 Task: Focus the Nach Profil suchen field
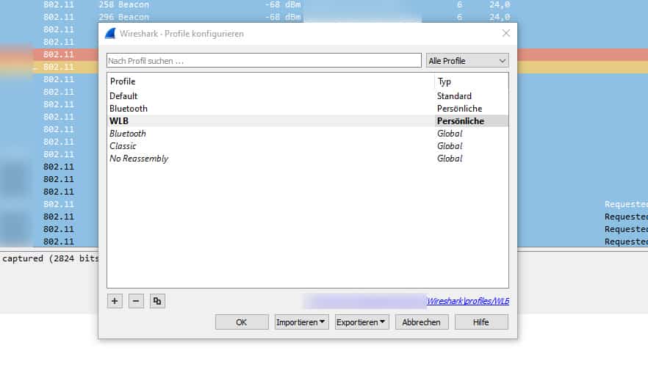pyautogui.click(x=264, y=61)
